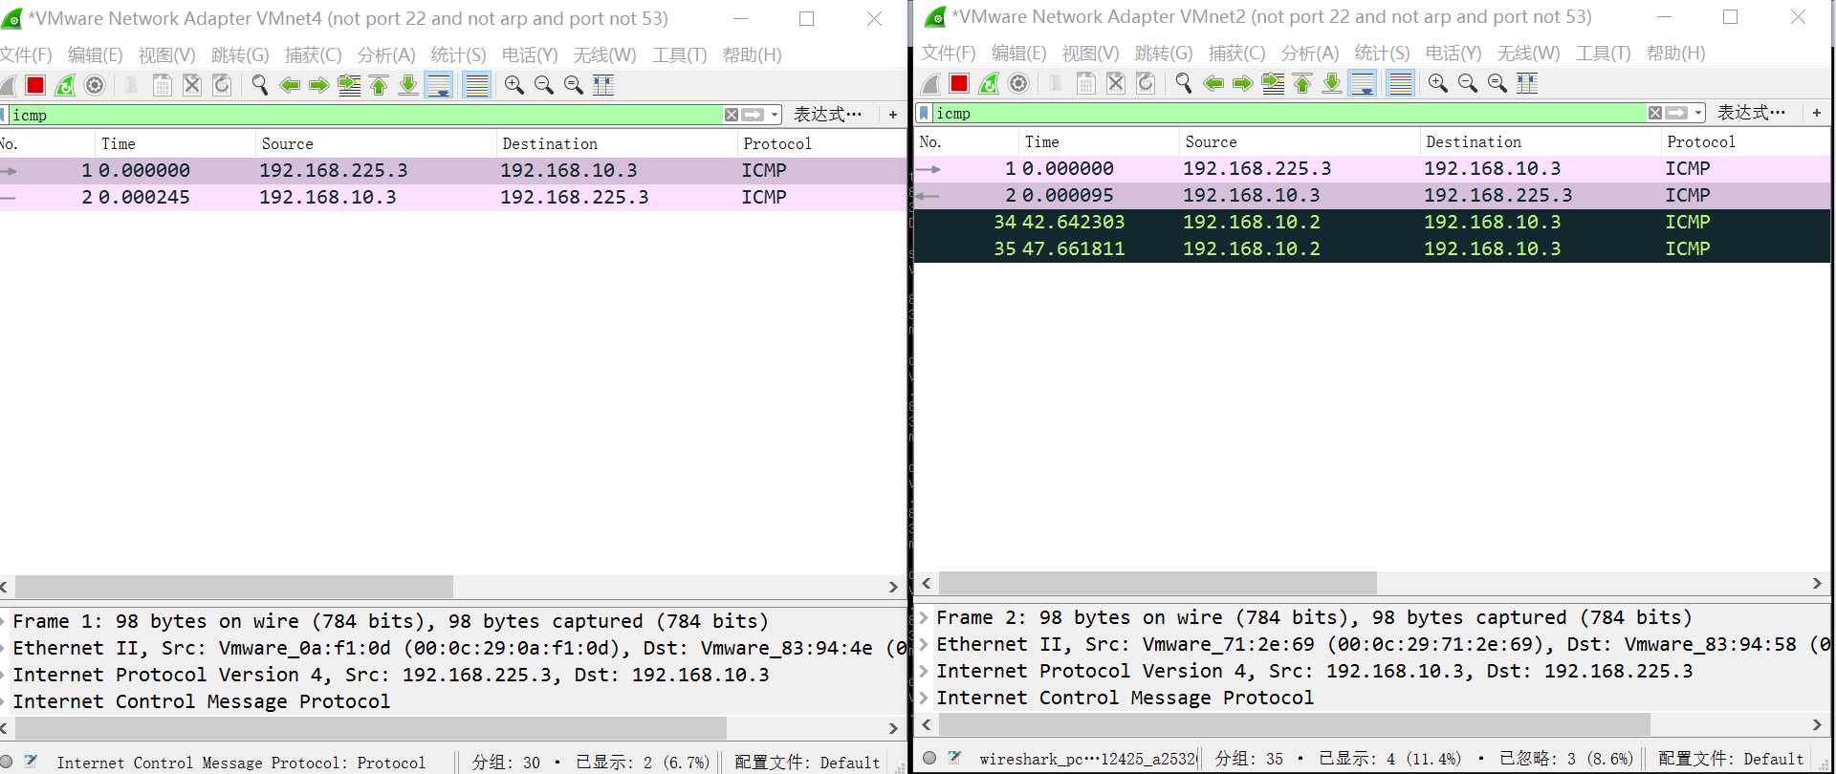Screen dimensions: 1836x774
Task: Open 统计(S) menu in VMnet4 window
Action: [458, 55]
